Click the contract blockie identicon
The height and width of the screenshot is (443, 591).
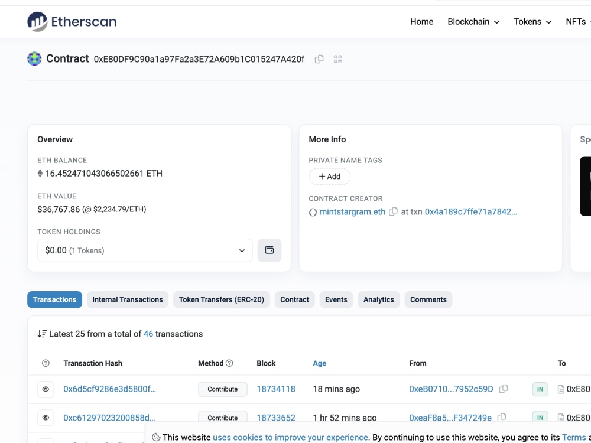coord(34,58)
